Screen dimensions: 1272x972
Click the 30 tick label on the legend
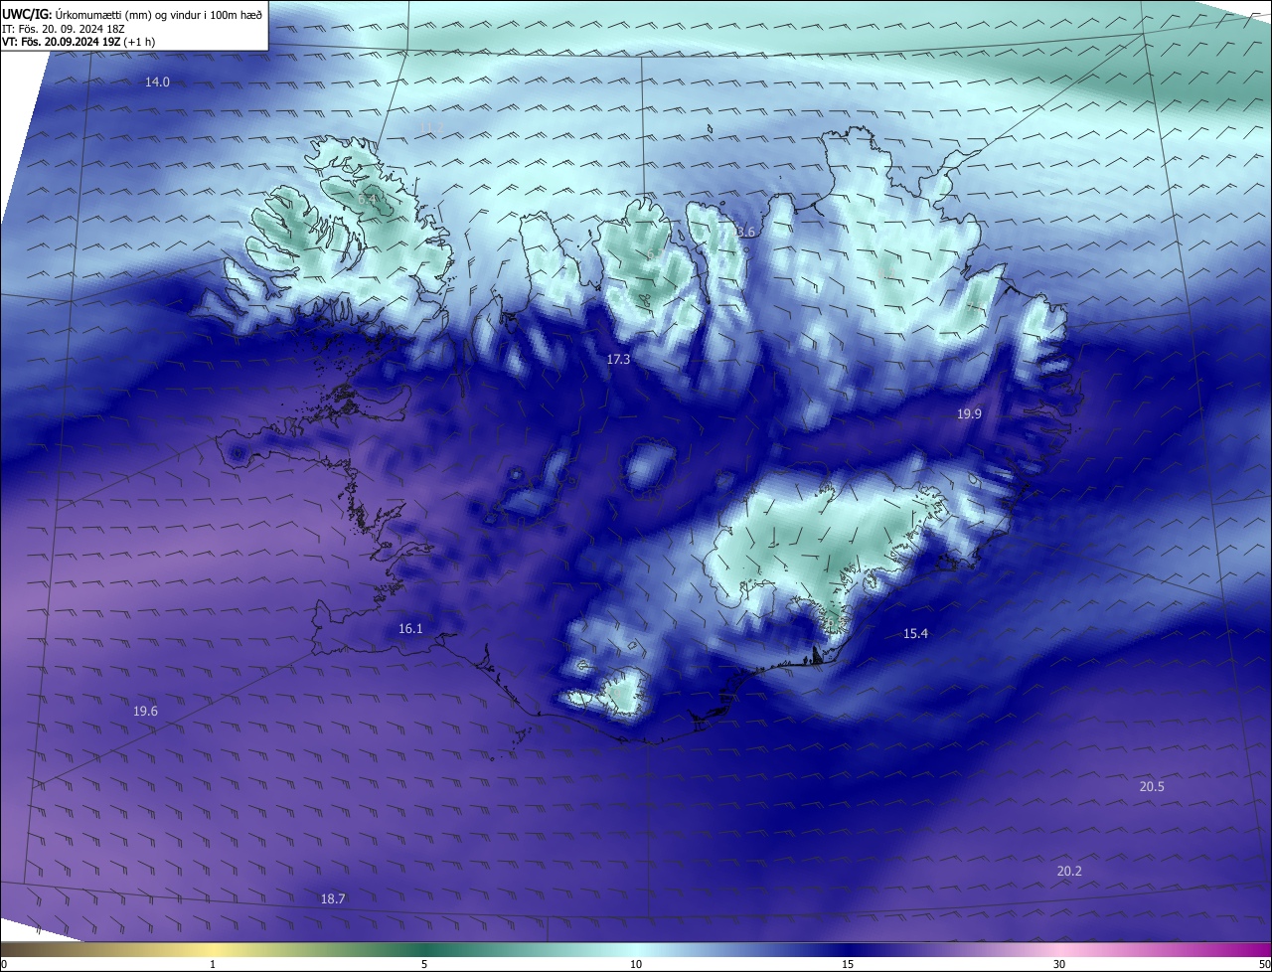click(1059, 964)
